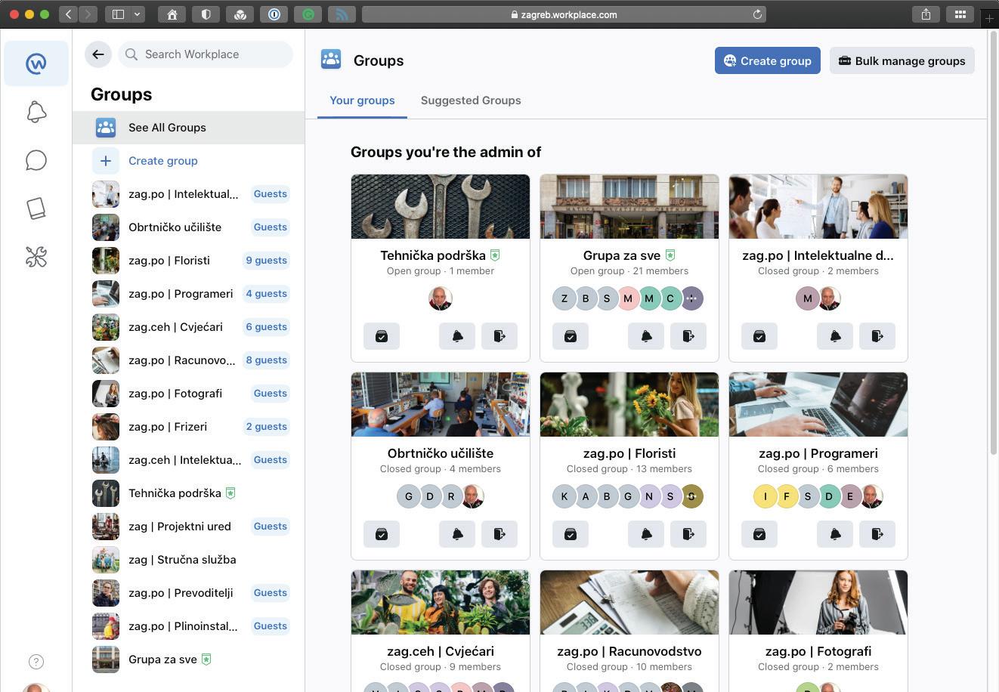Open the wrenches cover image of Tehnička podrška
The height and width of the screenshot is (692, 999).
pos(441,207)
